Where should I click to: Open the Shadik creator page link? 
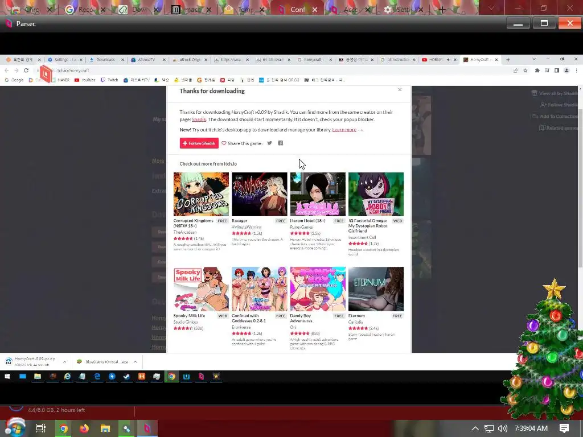[199, 119]
